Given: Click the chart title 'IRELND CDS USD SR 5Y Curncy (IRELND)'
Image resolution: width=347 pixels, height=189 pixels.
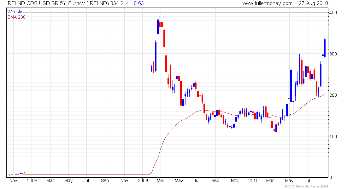Looking at the screenshot, I should click(x=58, y=3).
